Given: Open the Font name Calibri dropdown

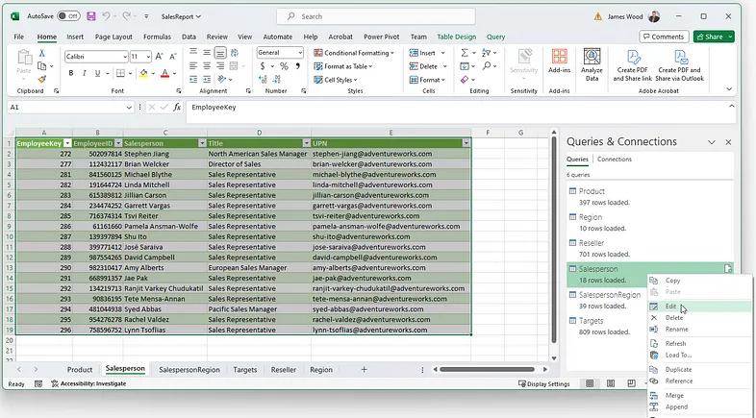Looking at the screenshot, I should click(125, 57).
